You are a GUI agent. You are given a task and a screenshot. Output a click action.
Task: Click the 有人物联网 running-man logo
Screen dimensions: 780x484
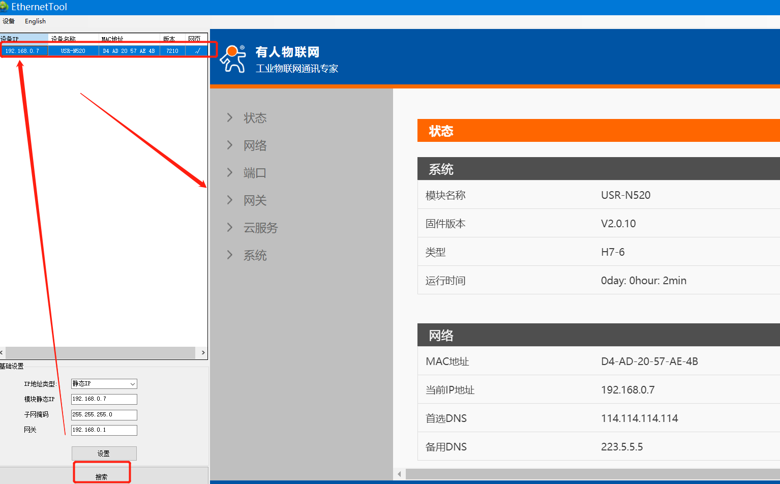pos(233,59)
